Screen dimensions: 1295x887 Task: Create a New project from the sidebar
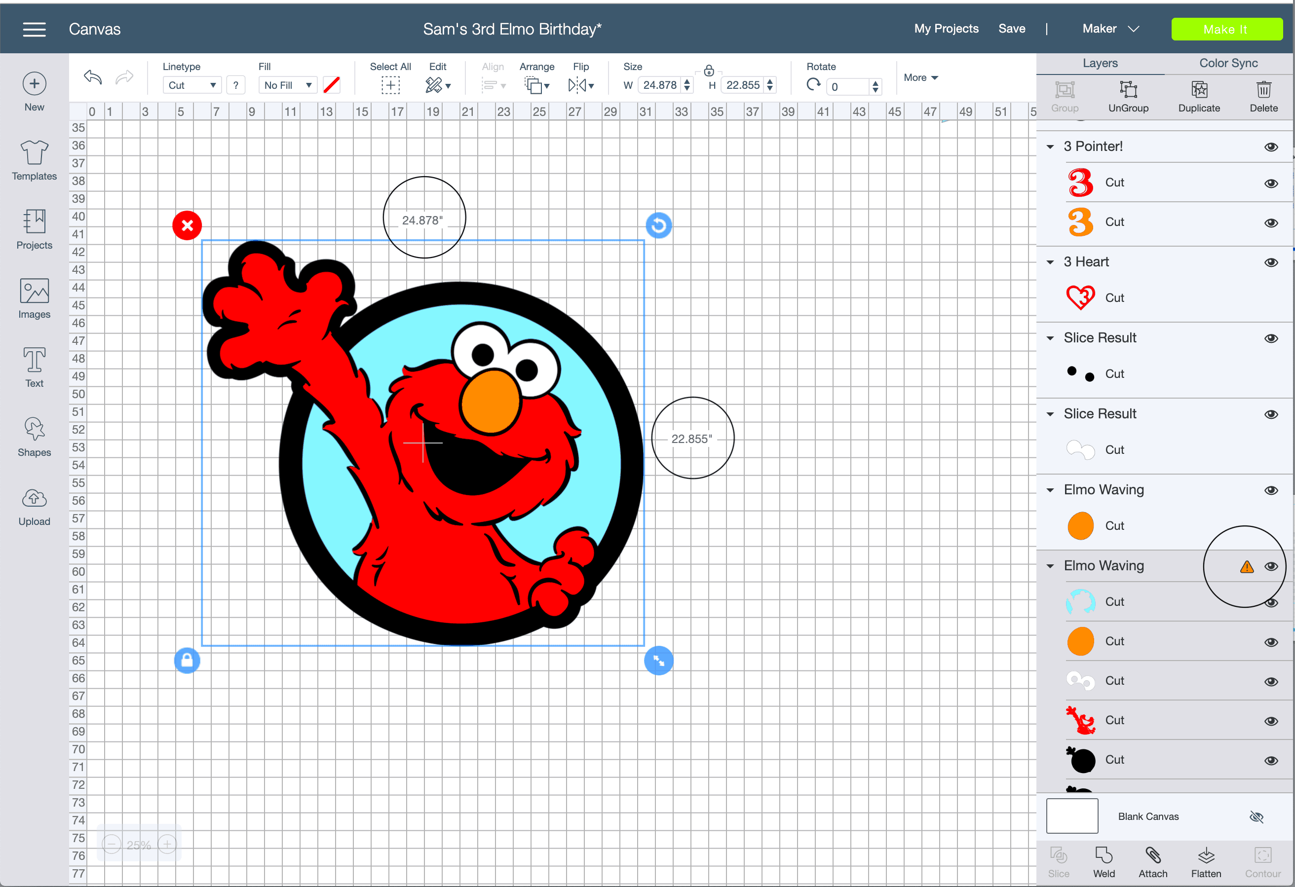point(34,92)
